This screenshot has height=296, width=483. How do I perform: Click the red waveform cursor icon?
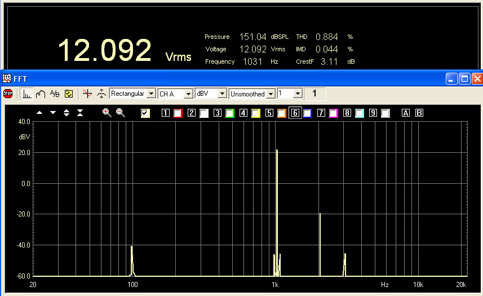86,94
